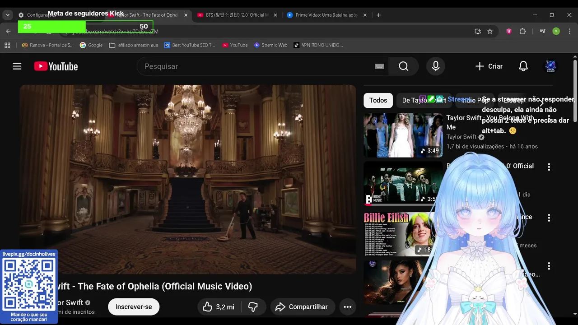The image size is (578, 325).
Task: Open the BTS BigHit Music video thumbnail
Action: tap(403, 184)
